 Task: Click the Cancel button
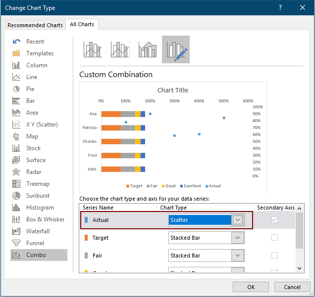tap(292, 287)
